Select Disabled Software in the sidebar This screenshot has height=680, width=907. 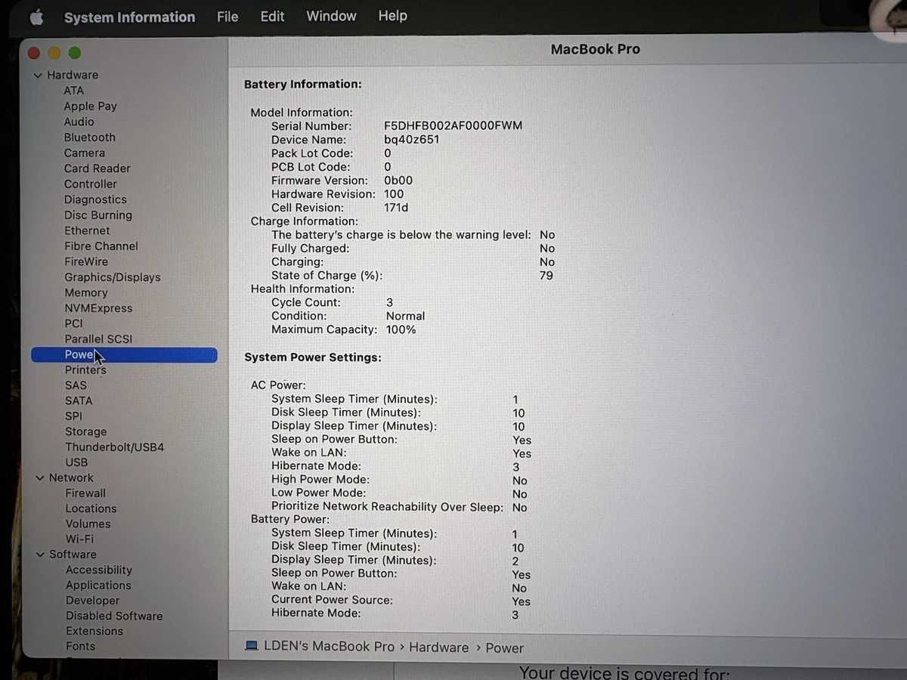click(114, 617)
